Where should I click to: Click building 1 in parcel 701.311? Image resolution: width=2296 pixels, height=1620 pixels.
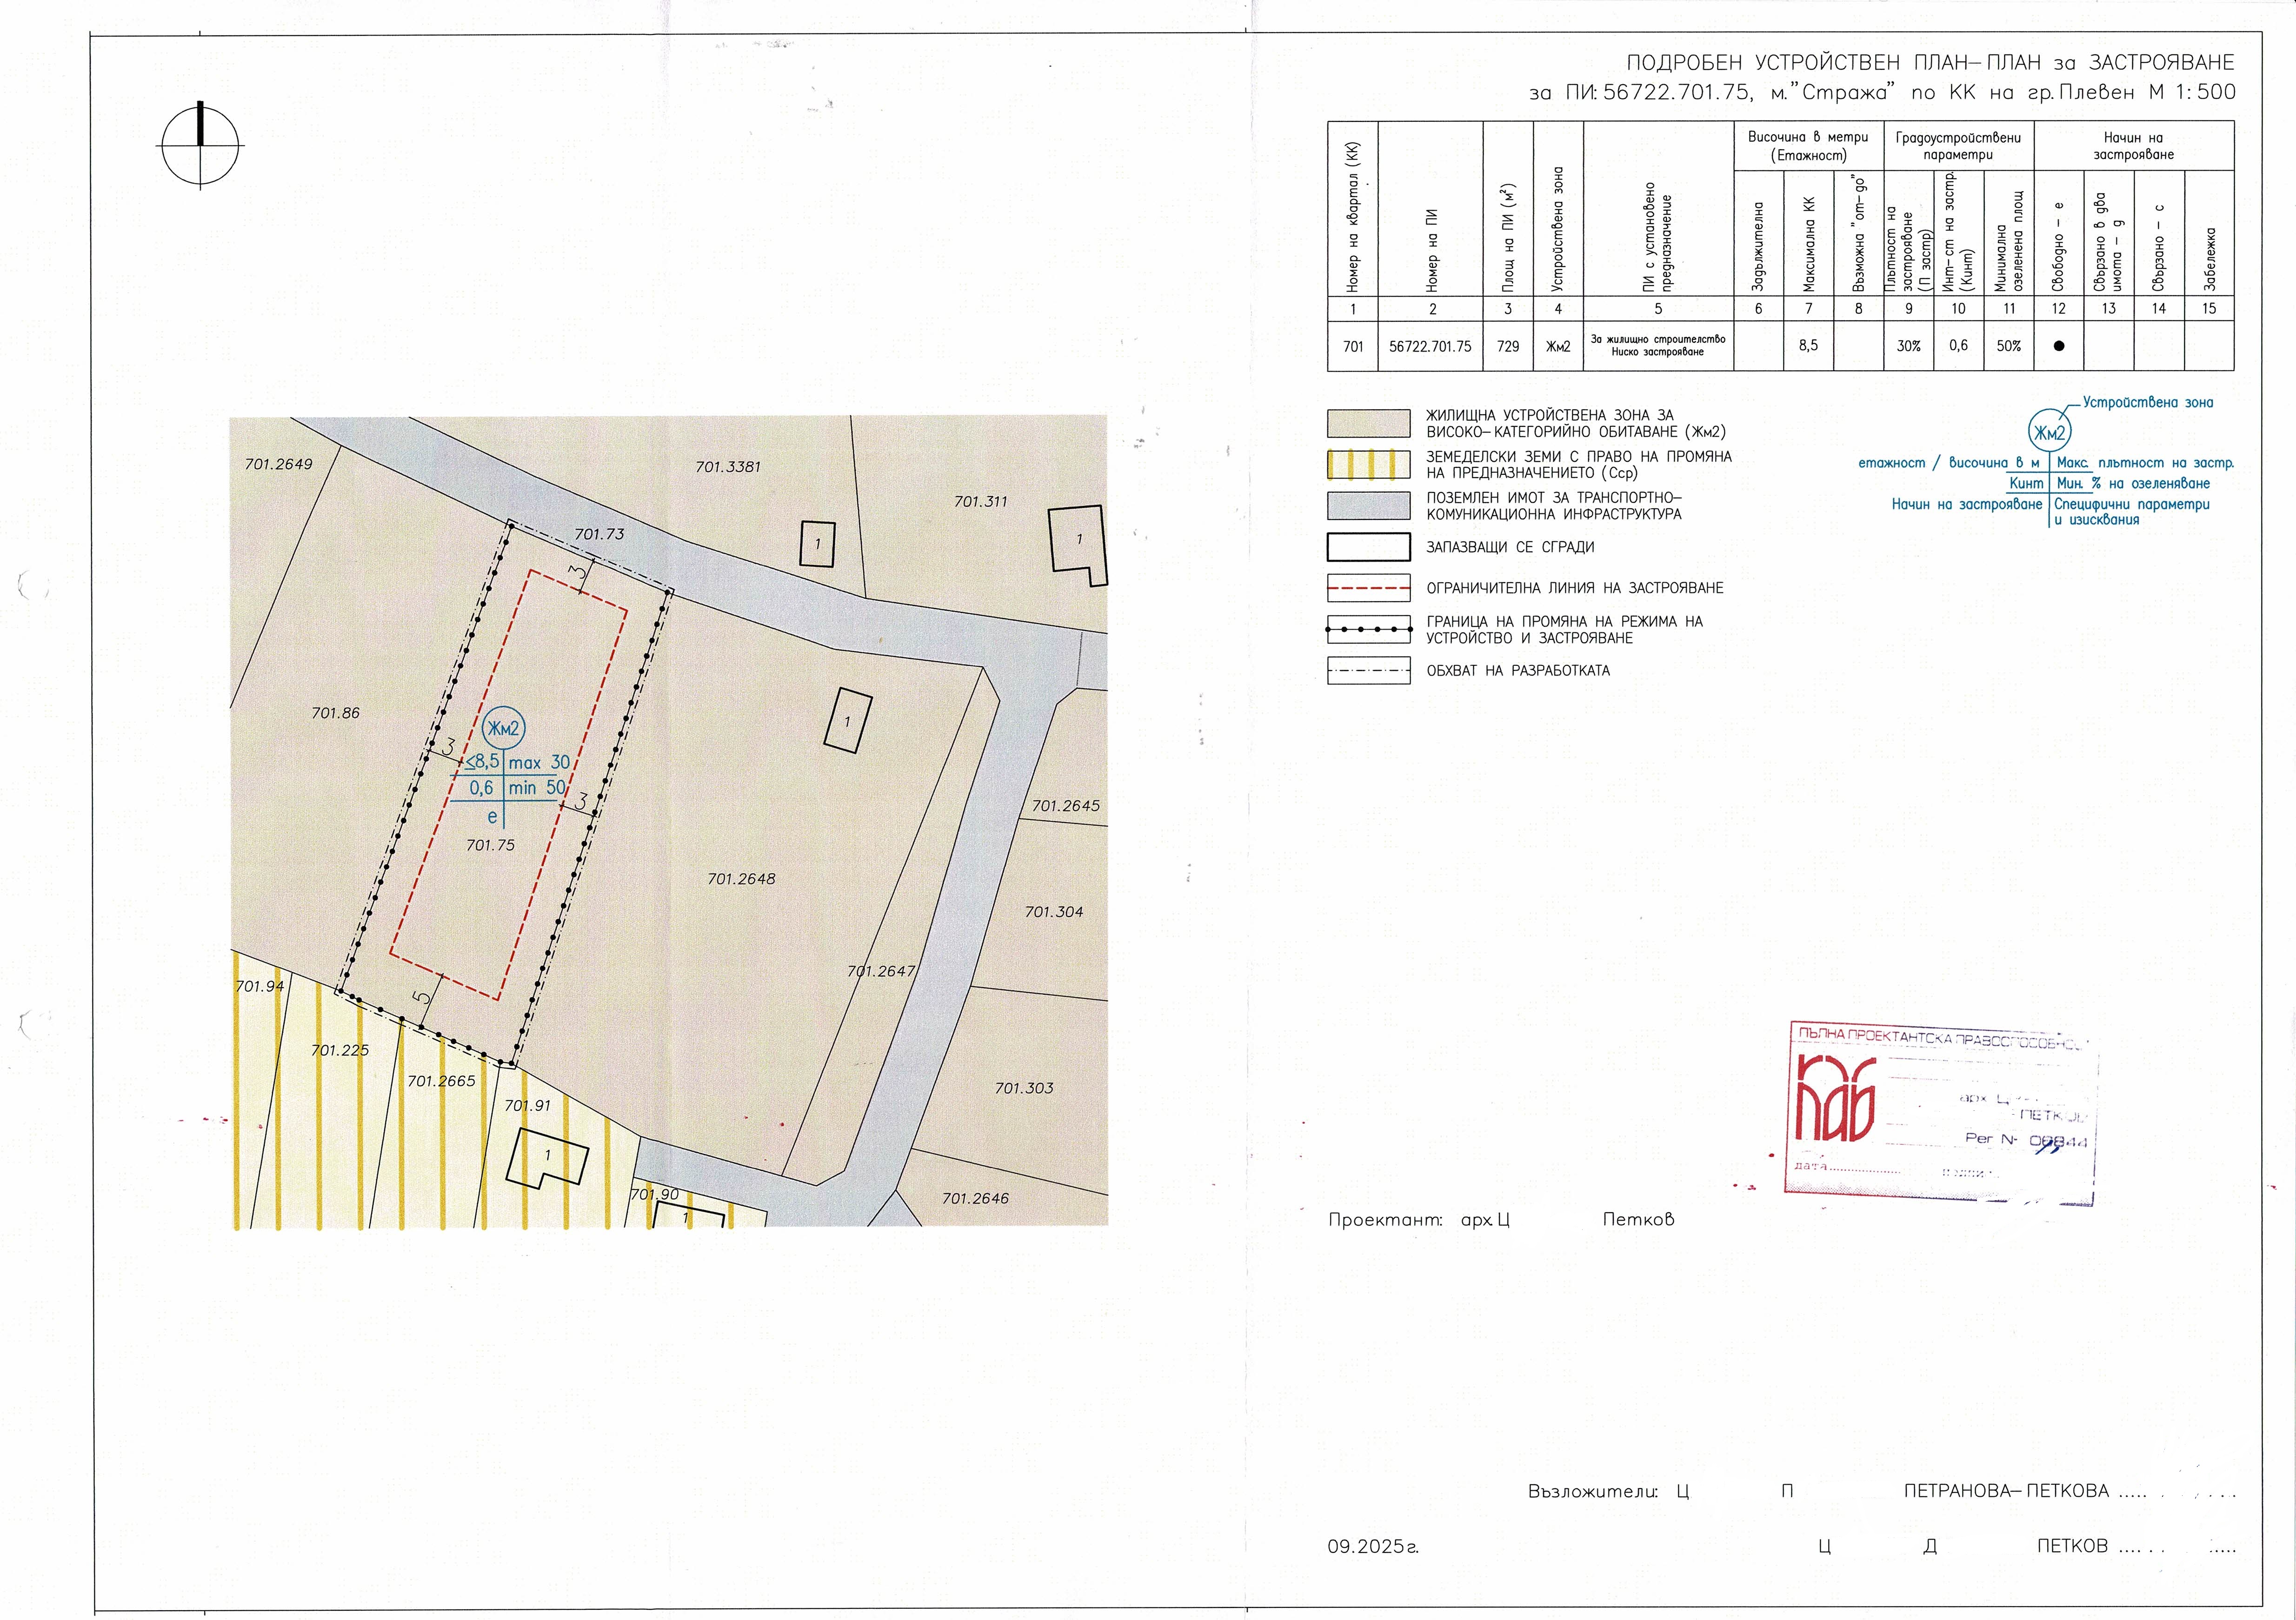1078,541
